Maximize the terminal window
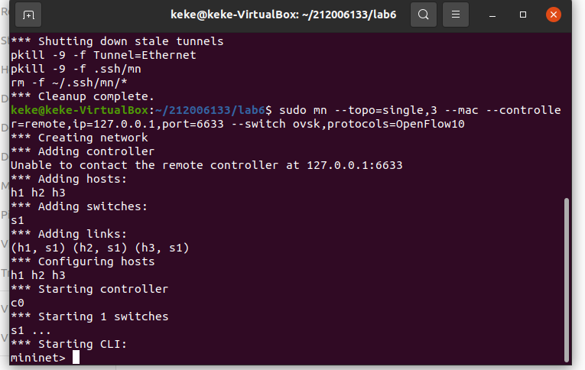 tap(523, 15)
